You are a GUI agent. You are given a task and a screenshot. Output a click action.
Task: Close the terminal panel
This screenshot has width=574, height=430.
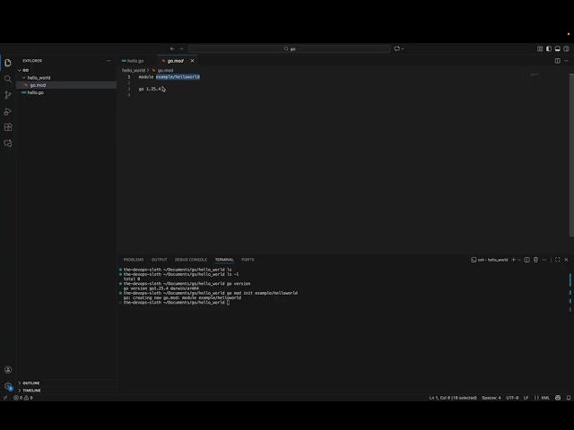tap(566, 260)
